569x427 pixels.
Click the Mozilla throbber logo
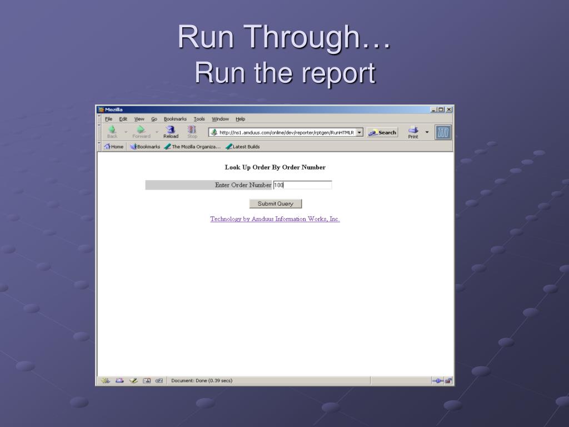coord(443,132)
